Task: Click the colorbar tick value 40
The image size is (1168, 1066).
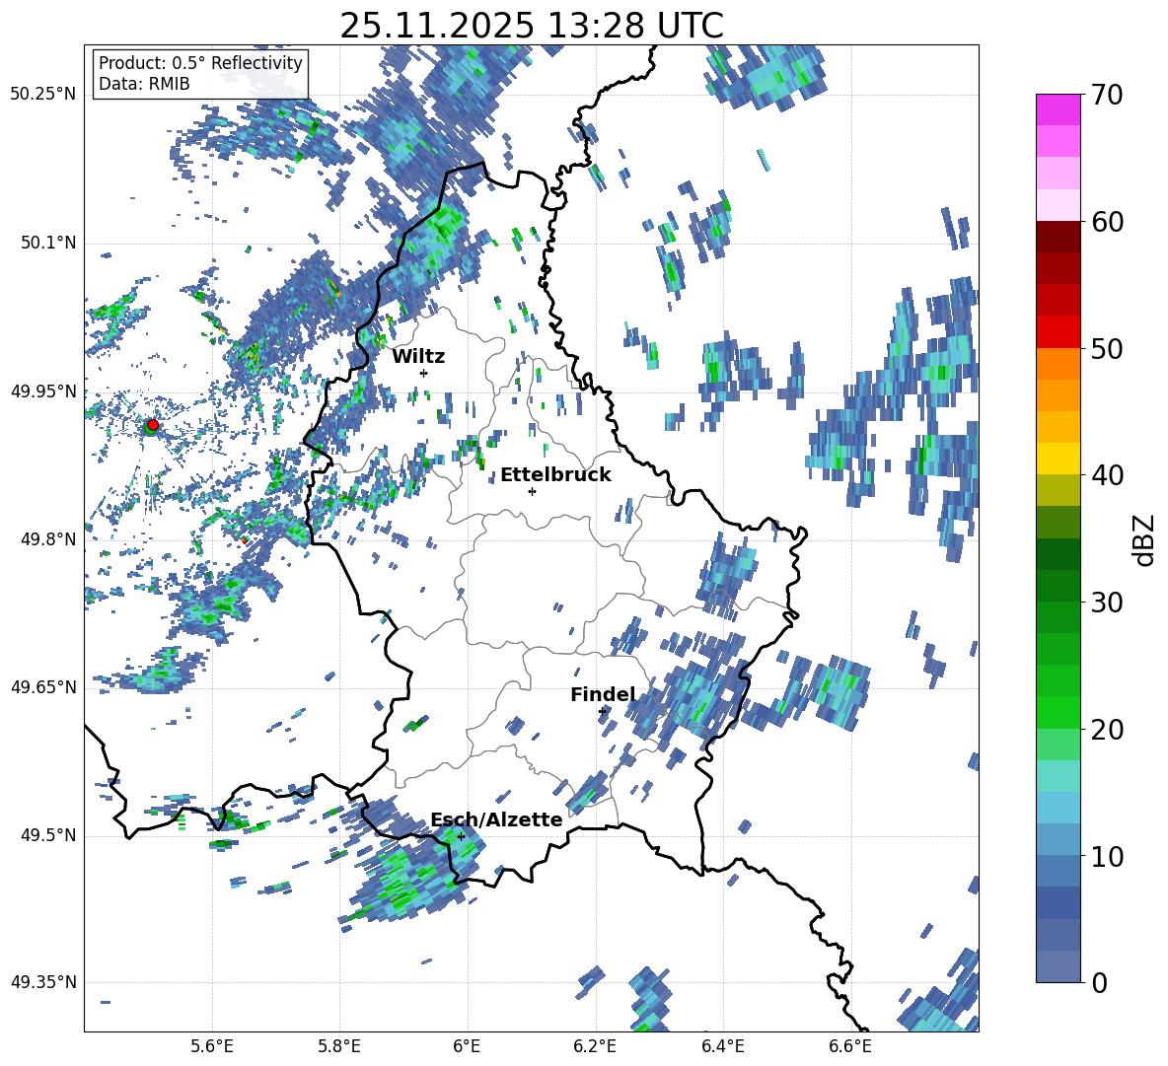Action: (x=1106, y=475)
